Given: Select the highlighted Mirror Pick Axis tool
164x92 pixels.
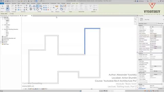Looking at the screenshot, I should tap(38, 6).
